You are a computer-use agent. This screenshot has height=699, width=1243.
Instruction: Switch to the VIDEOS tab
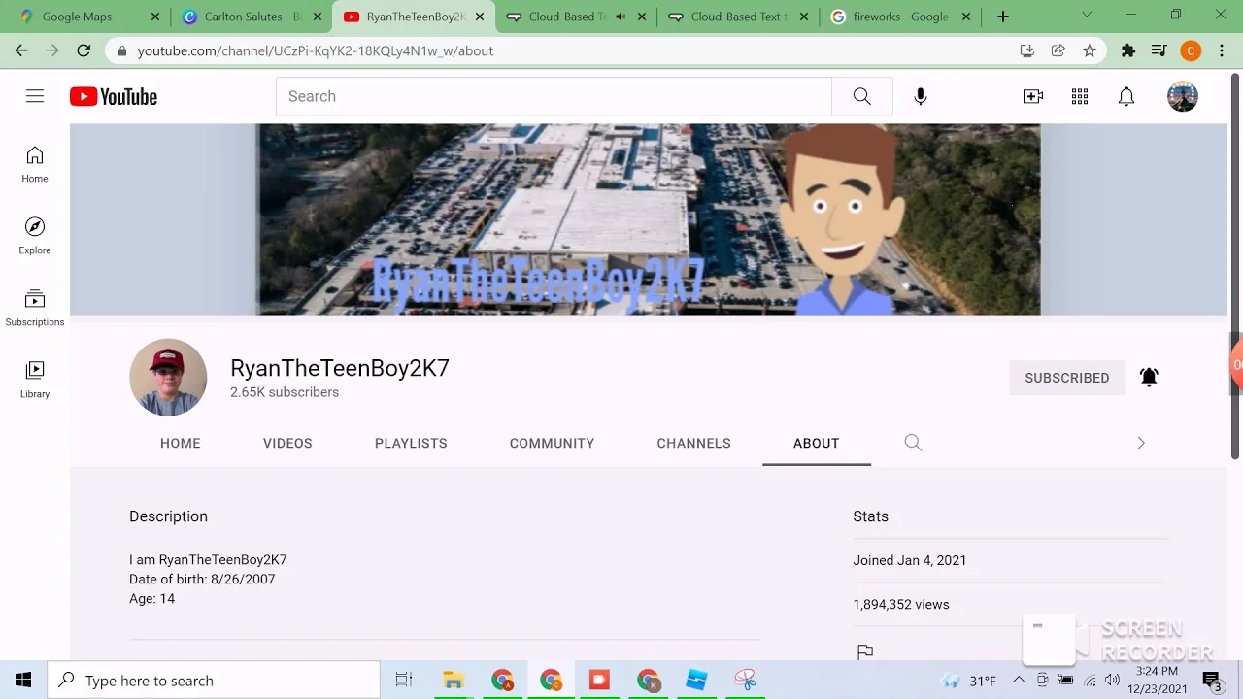[287, 443]
